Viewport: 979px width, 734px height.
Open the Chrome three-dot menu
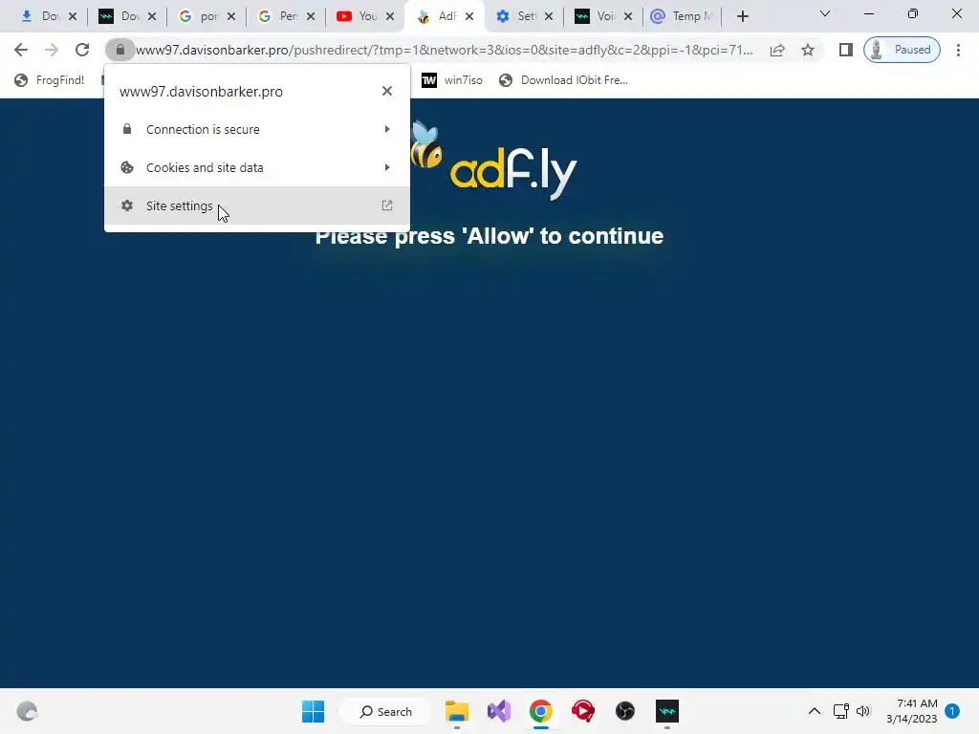[x=958, y=50]
